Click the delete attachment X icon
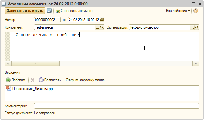 point(32,80)
